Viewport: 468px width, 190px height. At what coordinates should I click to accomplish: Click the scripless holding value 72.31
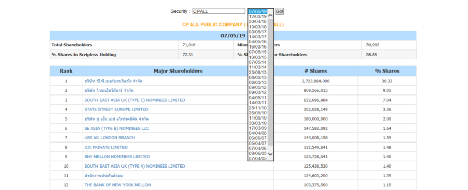click(187, 55)
